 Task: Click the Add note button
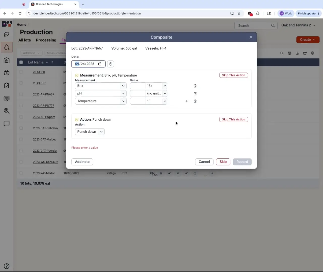[82, 162]
